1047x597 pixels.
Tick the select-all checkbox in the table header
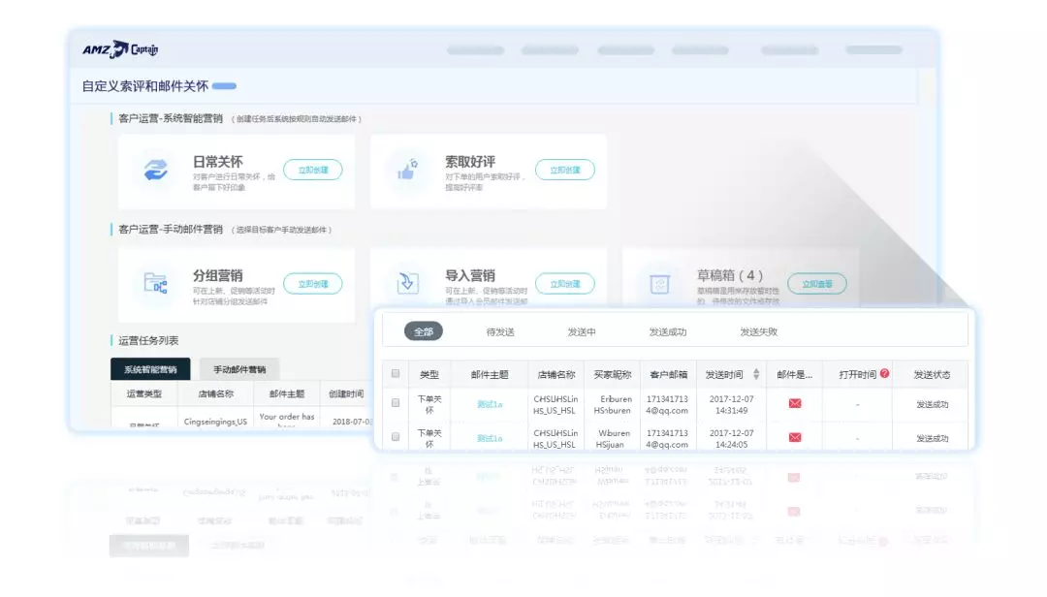[x=396, y=373]
